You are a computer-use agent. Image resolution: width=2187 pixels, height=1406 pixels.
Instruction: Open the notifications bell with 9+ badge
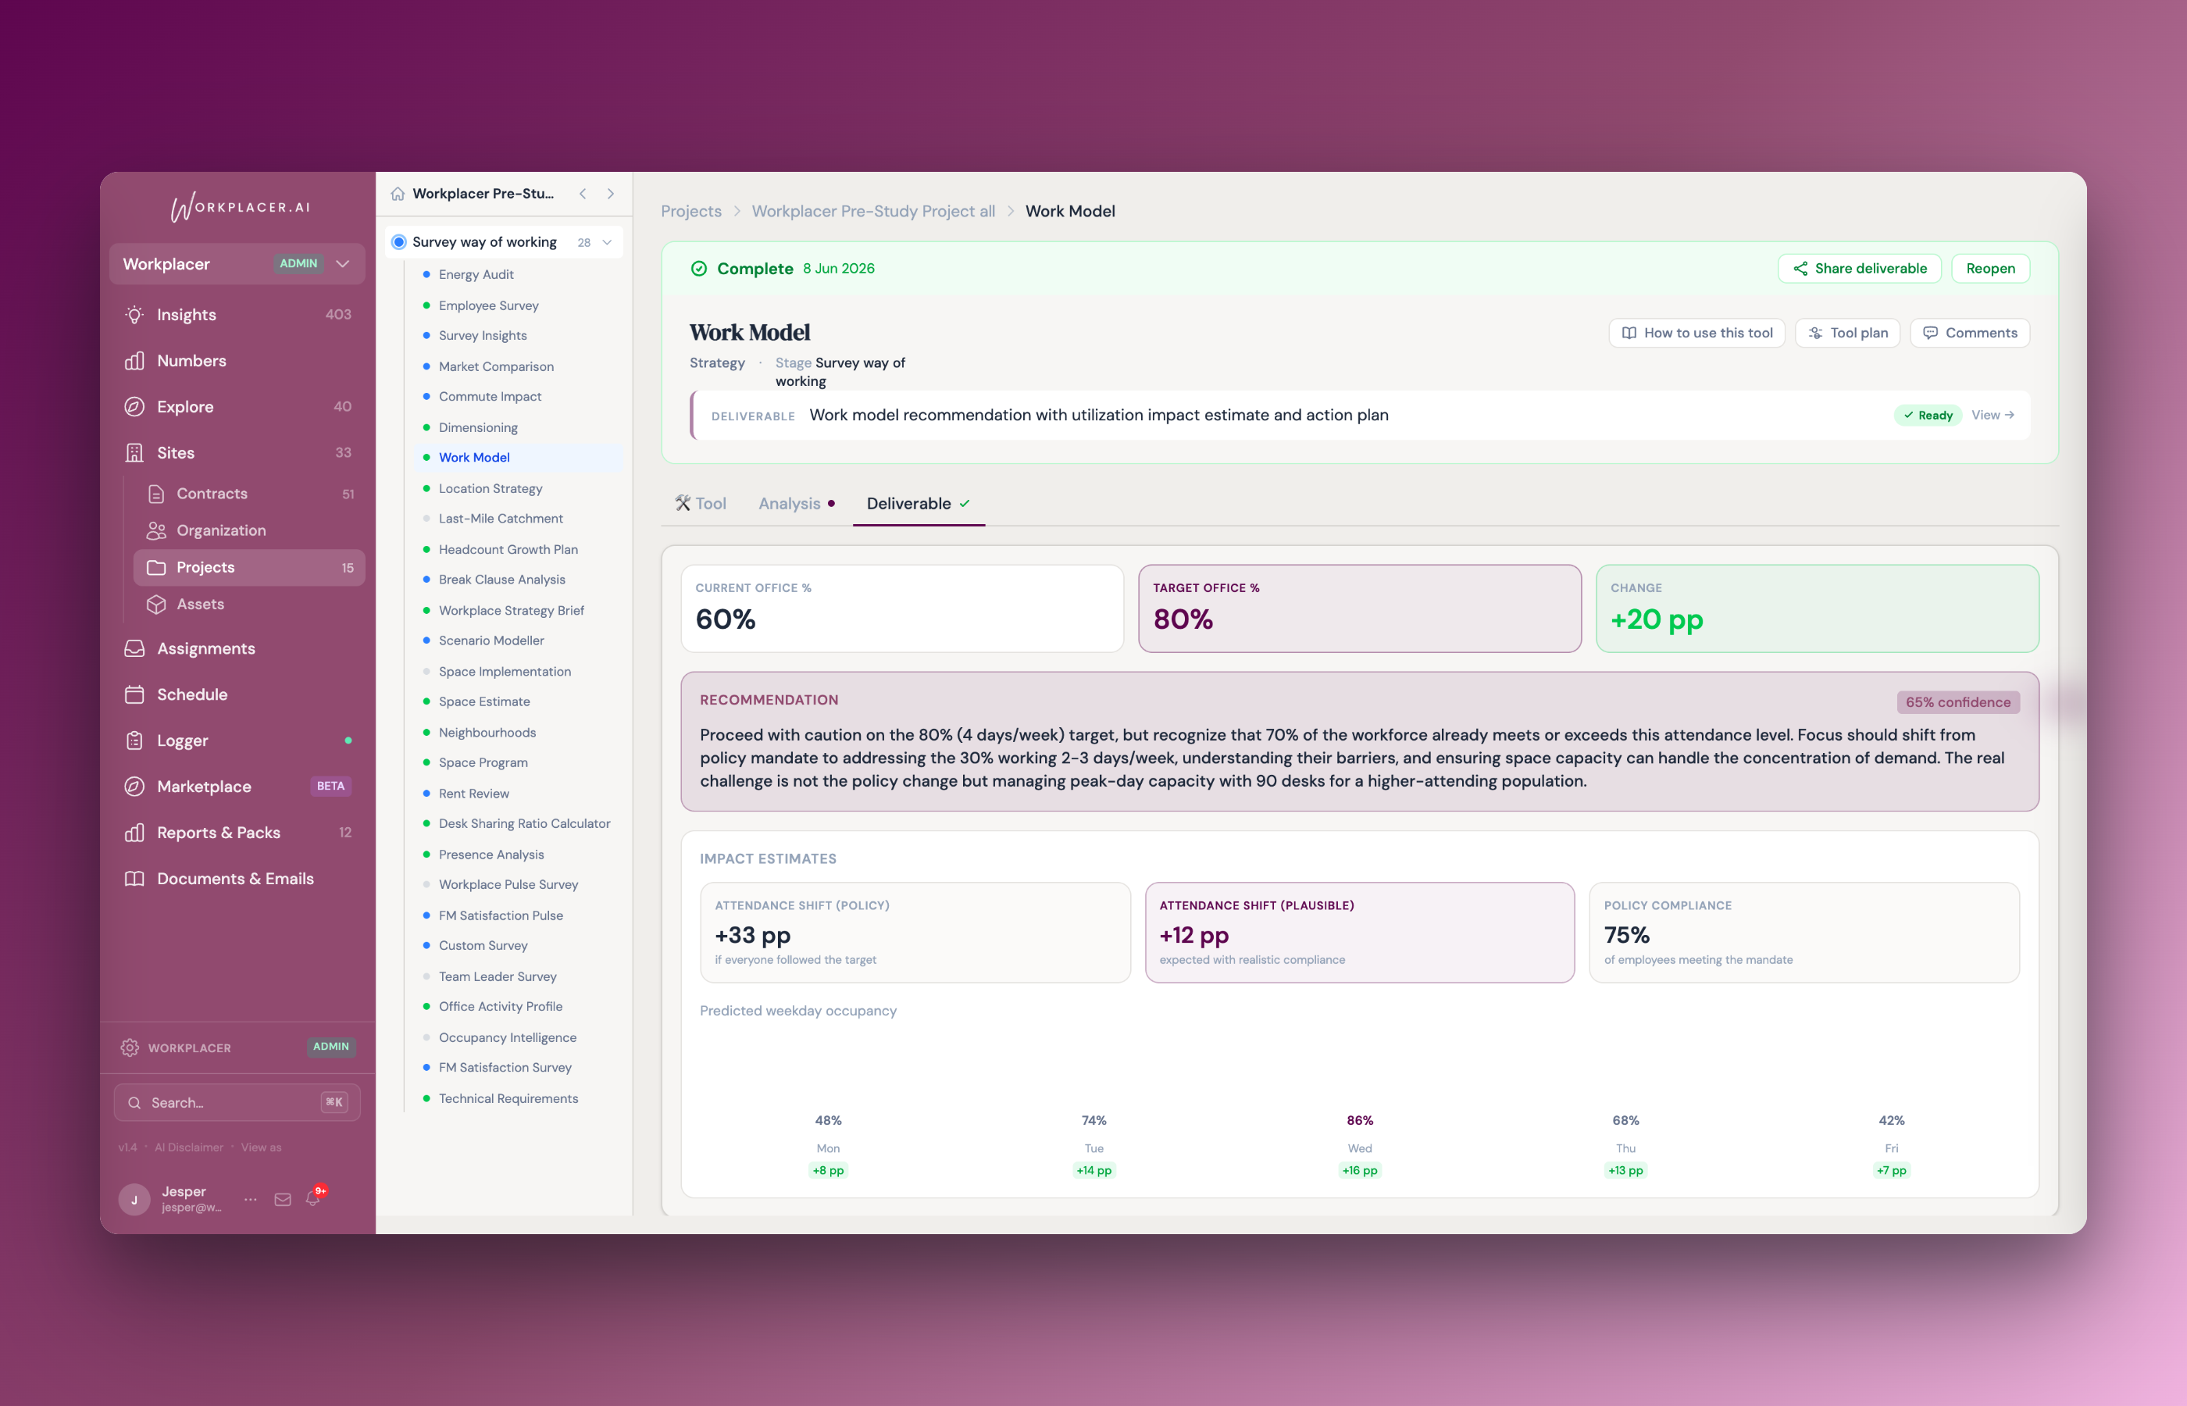tap(313, 1198)
